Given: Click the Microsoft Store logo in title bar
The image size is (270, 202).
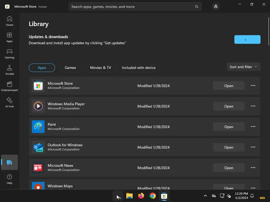Looking at the screenshot, I should click(x=7, y=7).
